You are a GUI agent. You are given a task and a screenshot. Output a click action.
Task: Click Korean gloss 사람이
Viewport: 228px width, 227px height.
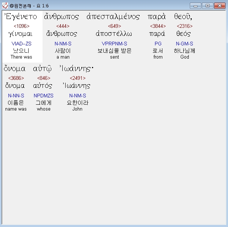click(x=63, y=51)
